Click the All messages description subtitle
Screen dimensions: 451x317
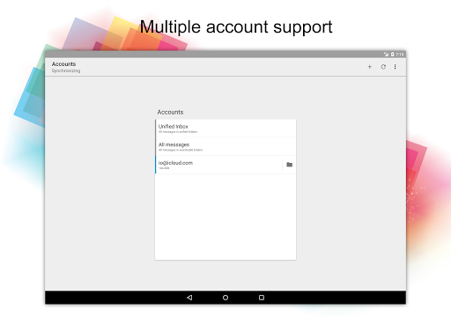181,150
